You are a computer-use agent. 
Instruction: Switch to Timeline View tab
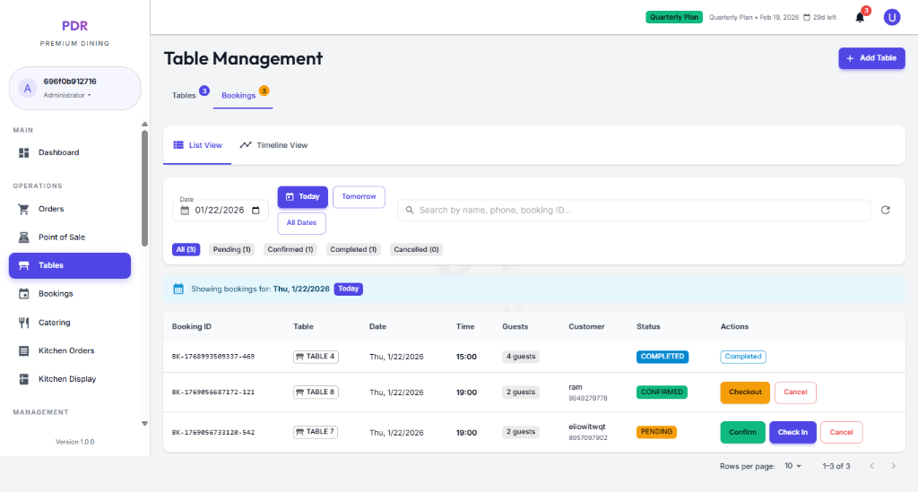(273, 145)
